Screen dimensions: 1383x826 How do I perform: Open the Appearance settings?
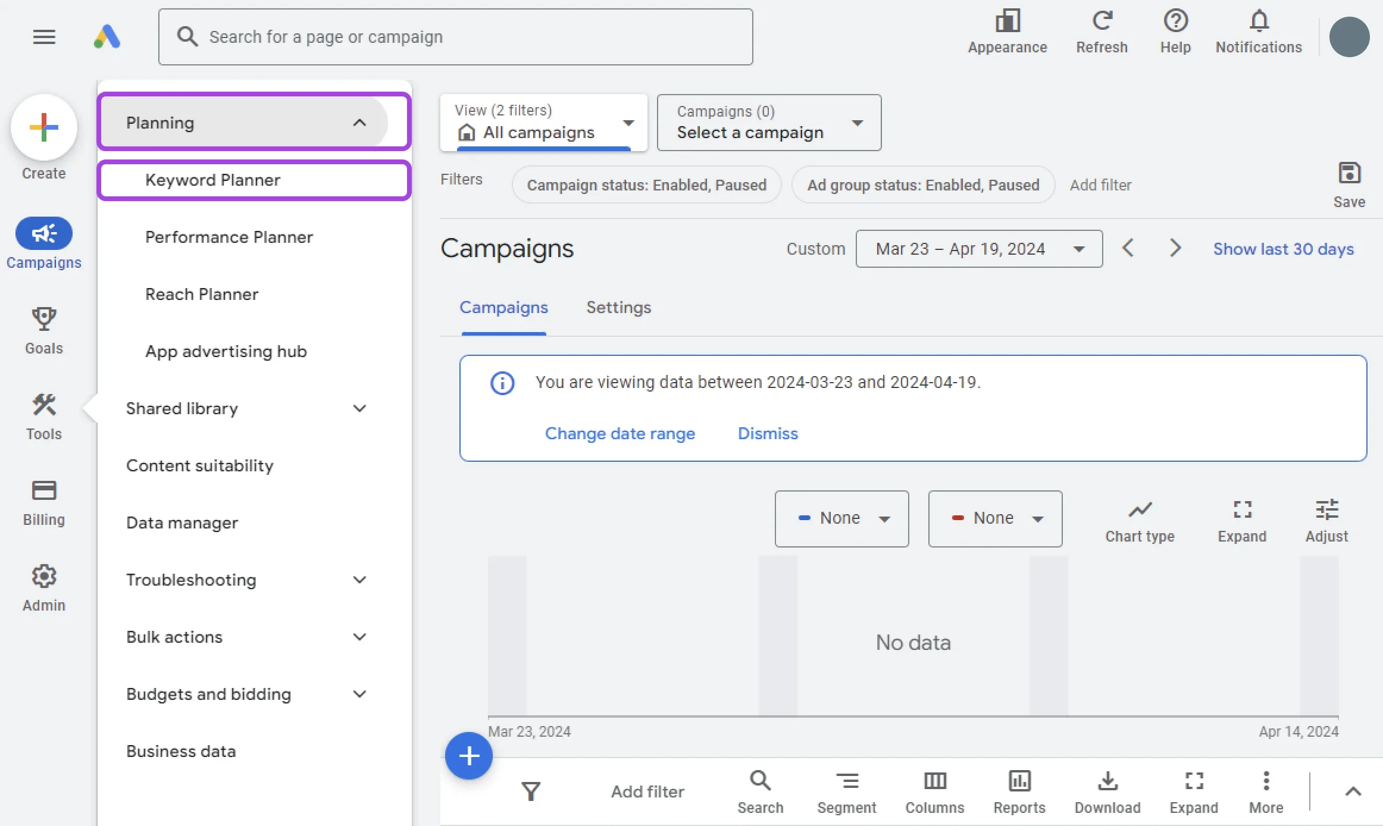tap(1007, 33)
